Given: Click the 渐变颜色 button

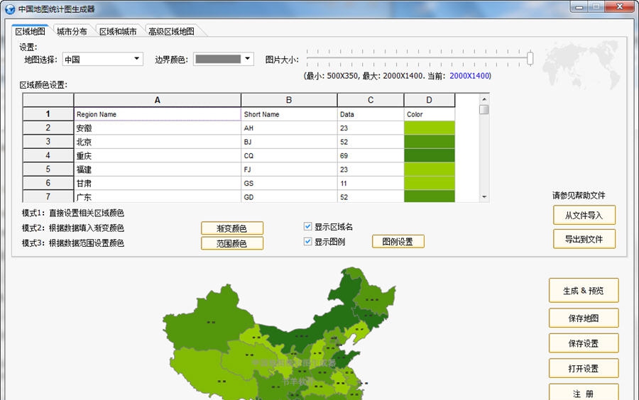Looking at the screenshot, I should (x=232, y=228).
